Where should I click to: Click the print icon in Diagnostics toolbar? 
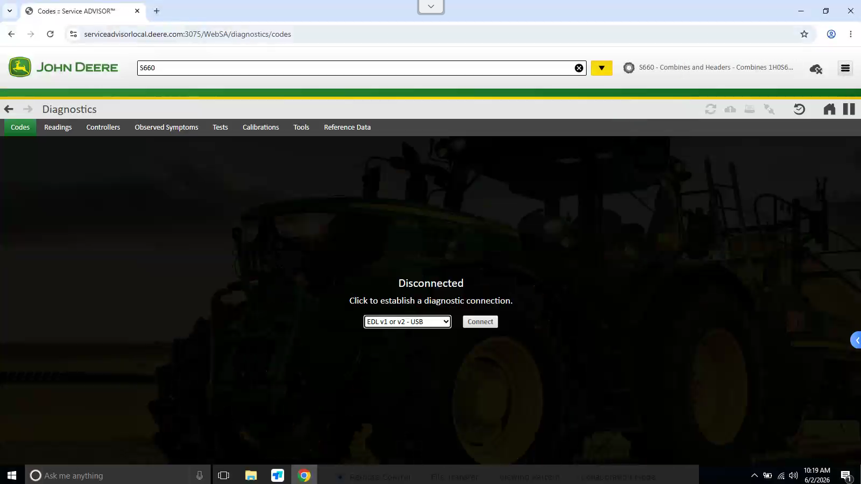pos(750,109)
